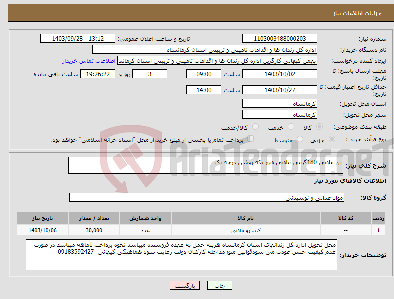Click the شماره نیاز label

coord(372,39)
